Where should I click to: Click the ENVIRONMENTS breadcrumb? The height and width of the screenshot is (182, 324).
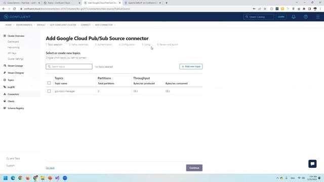point(24,25)
